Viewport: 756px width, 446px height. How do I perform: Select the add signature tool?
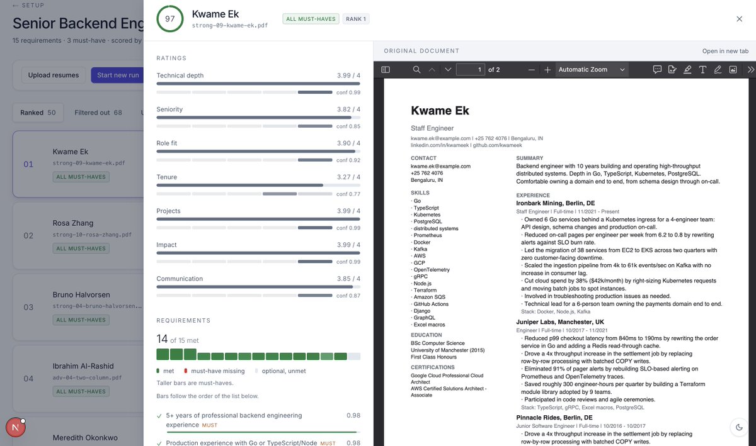click(x=672, y=70)
